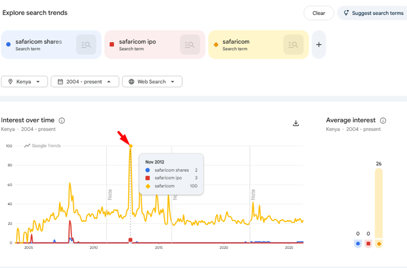This screenshot has height=268, width=407.
Task: Expand the 2004 - present date range
Action: [85, 81]
